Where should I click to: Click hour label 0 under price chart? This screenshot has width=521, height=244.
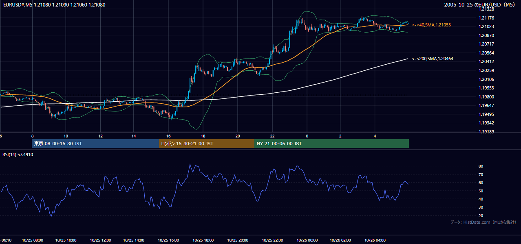pyautogui.click(x=307, y=136)
